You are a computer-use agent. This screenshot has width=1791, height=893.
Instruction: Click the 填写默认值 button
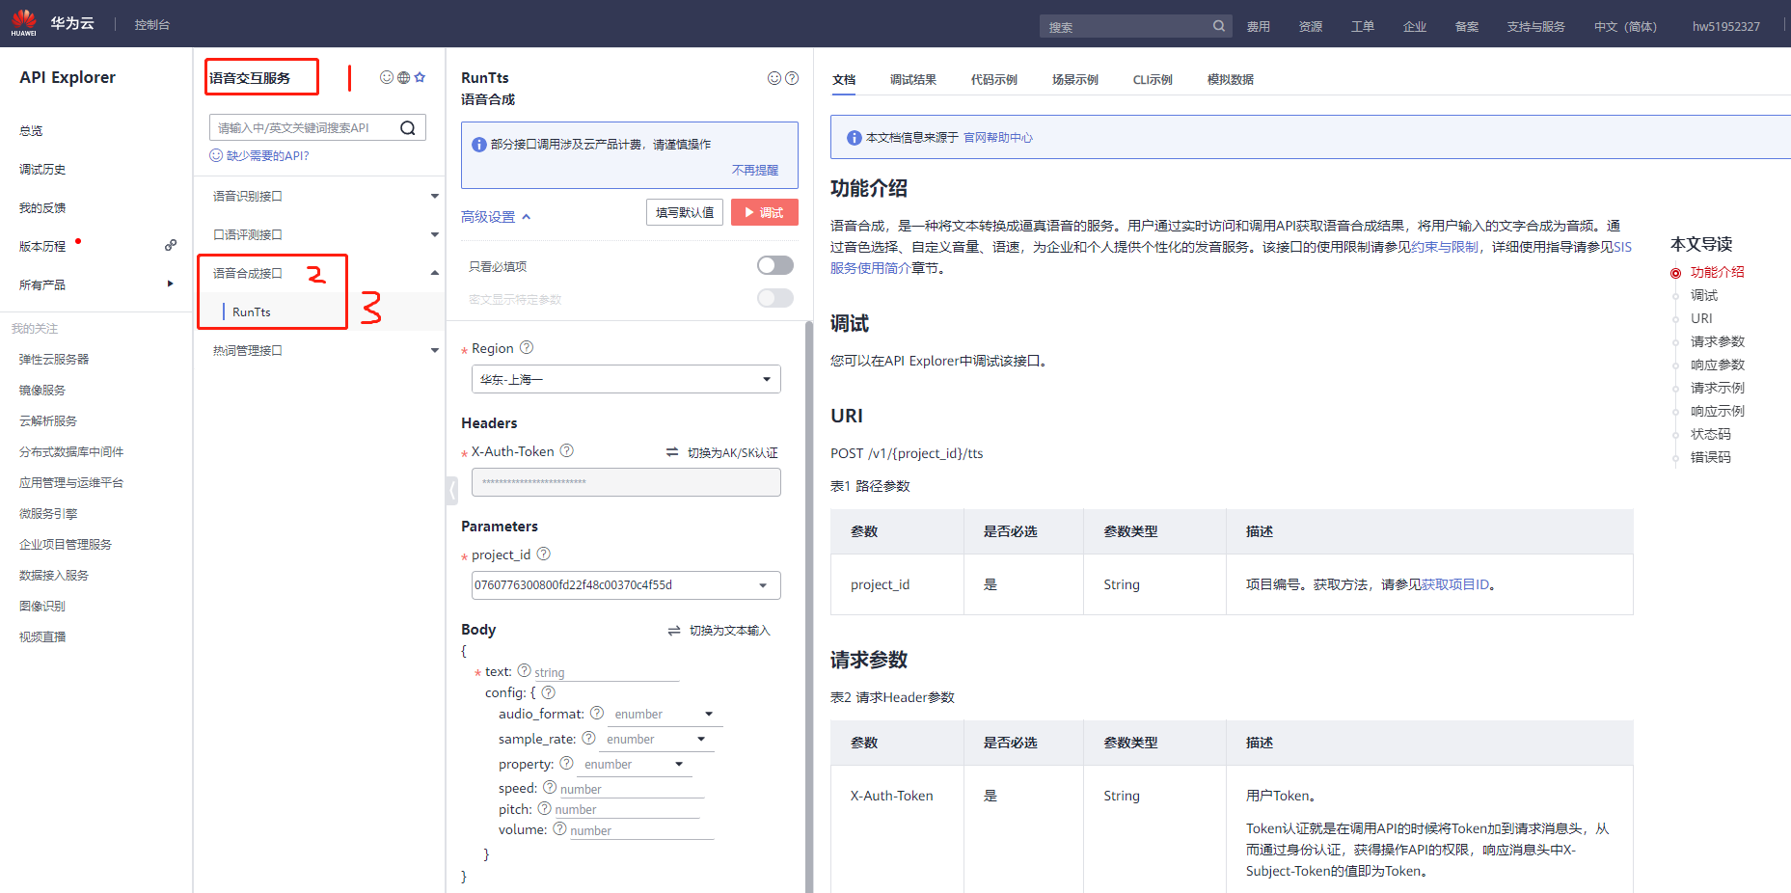click(x=685, y=212)
